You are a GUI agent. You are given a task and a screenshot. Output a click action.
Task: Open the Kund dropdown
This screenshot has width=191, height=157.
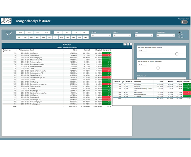pyautogui.click(x=144, y=35)
